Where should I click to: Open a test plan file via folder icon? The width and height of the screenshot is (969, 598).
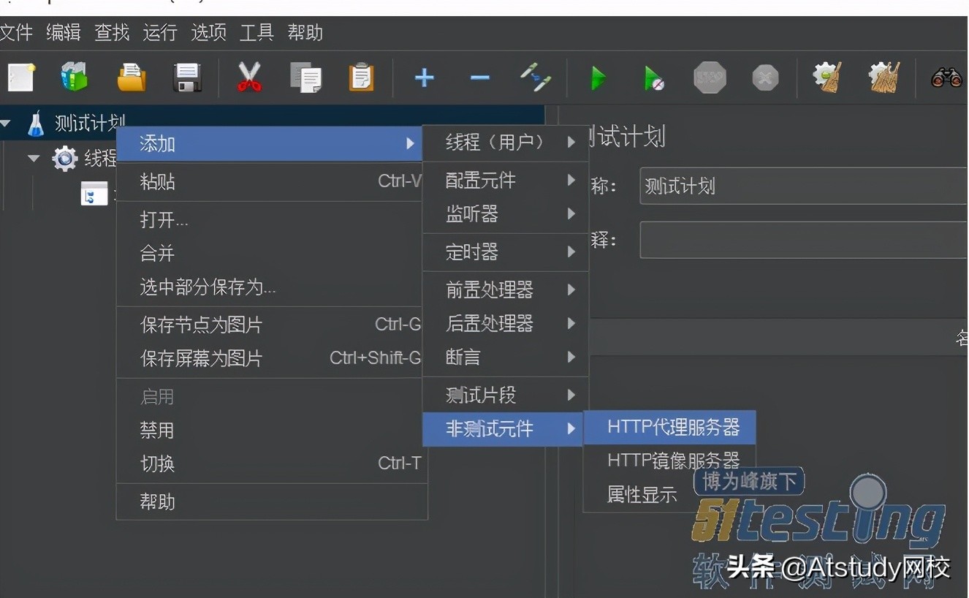(131, 77)
